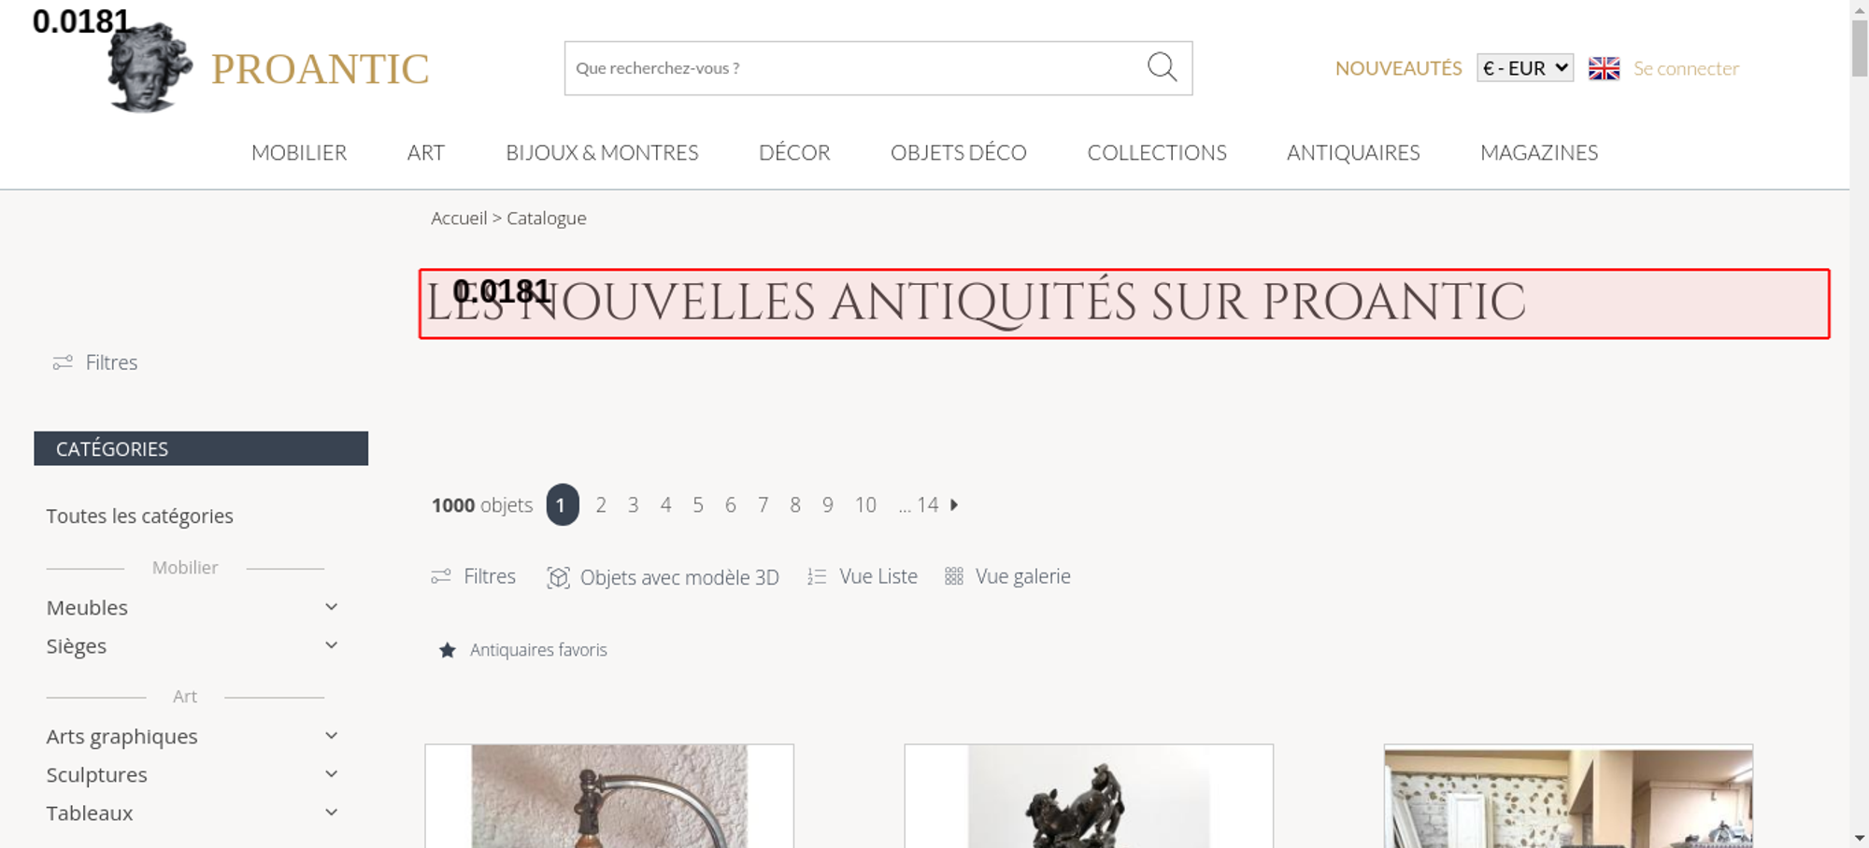Click the search magnifier icon
1869x848 pixels.
click(x=1162, y=67)
